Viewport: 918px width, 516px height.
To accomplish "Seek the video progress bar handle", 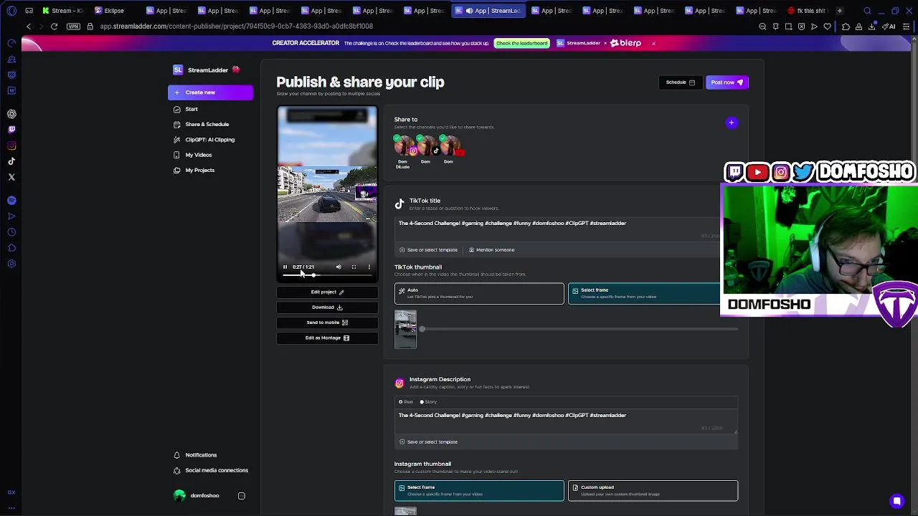I will click(313, 275).
